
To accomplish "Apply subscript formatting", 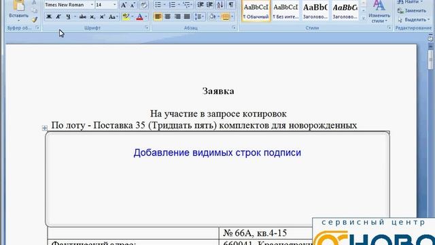I will coord(92,17).
